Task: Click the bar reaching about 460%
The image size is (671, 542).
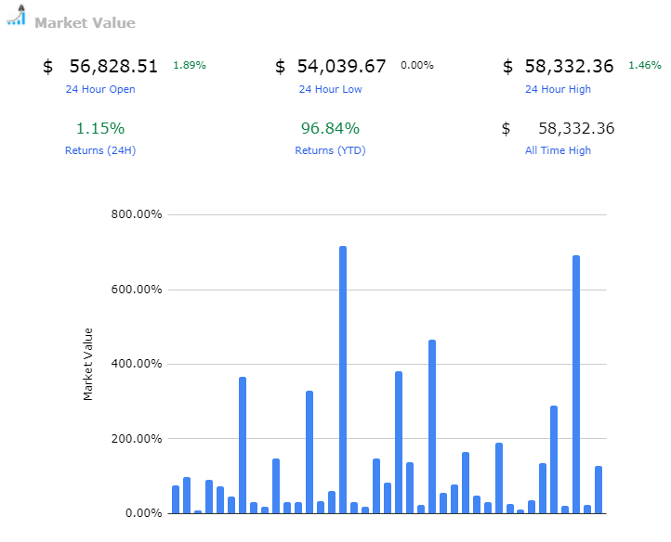Action: click(x=432, y=427)
